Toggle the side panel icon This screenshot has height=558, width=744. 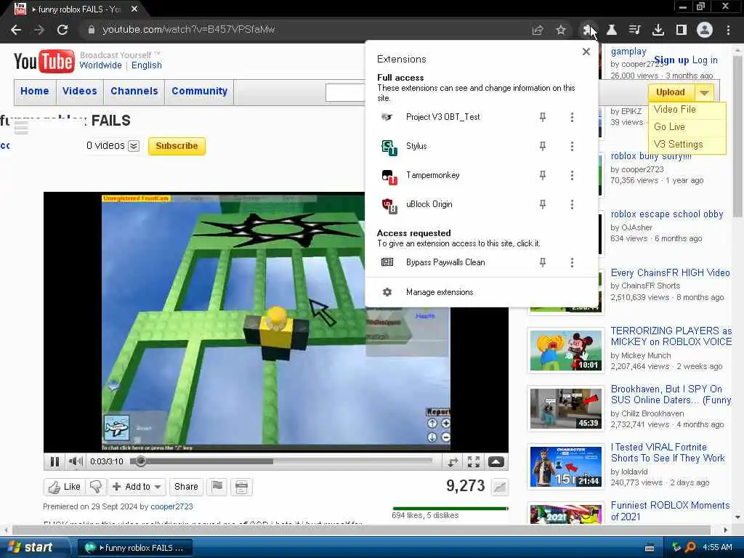tap(682, 30)
